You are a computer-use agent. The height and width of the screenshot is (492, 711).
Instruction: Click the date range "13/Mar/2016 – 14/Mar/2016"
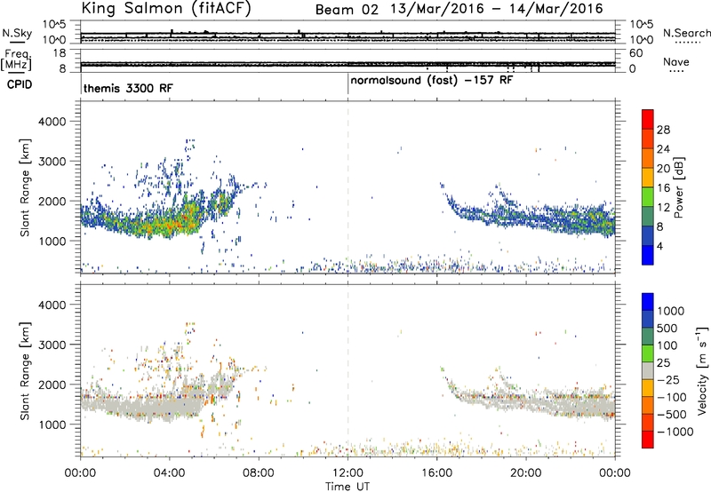[x=497, y=9]
